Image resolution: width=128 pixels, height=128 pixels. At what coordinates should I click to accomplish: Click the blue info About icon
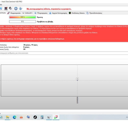20,8
